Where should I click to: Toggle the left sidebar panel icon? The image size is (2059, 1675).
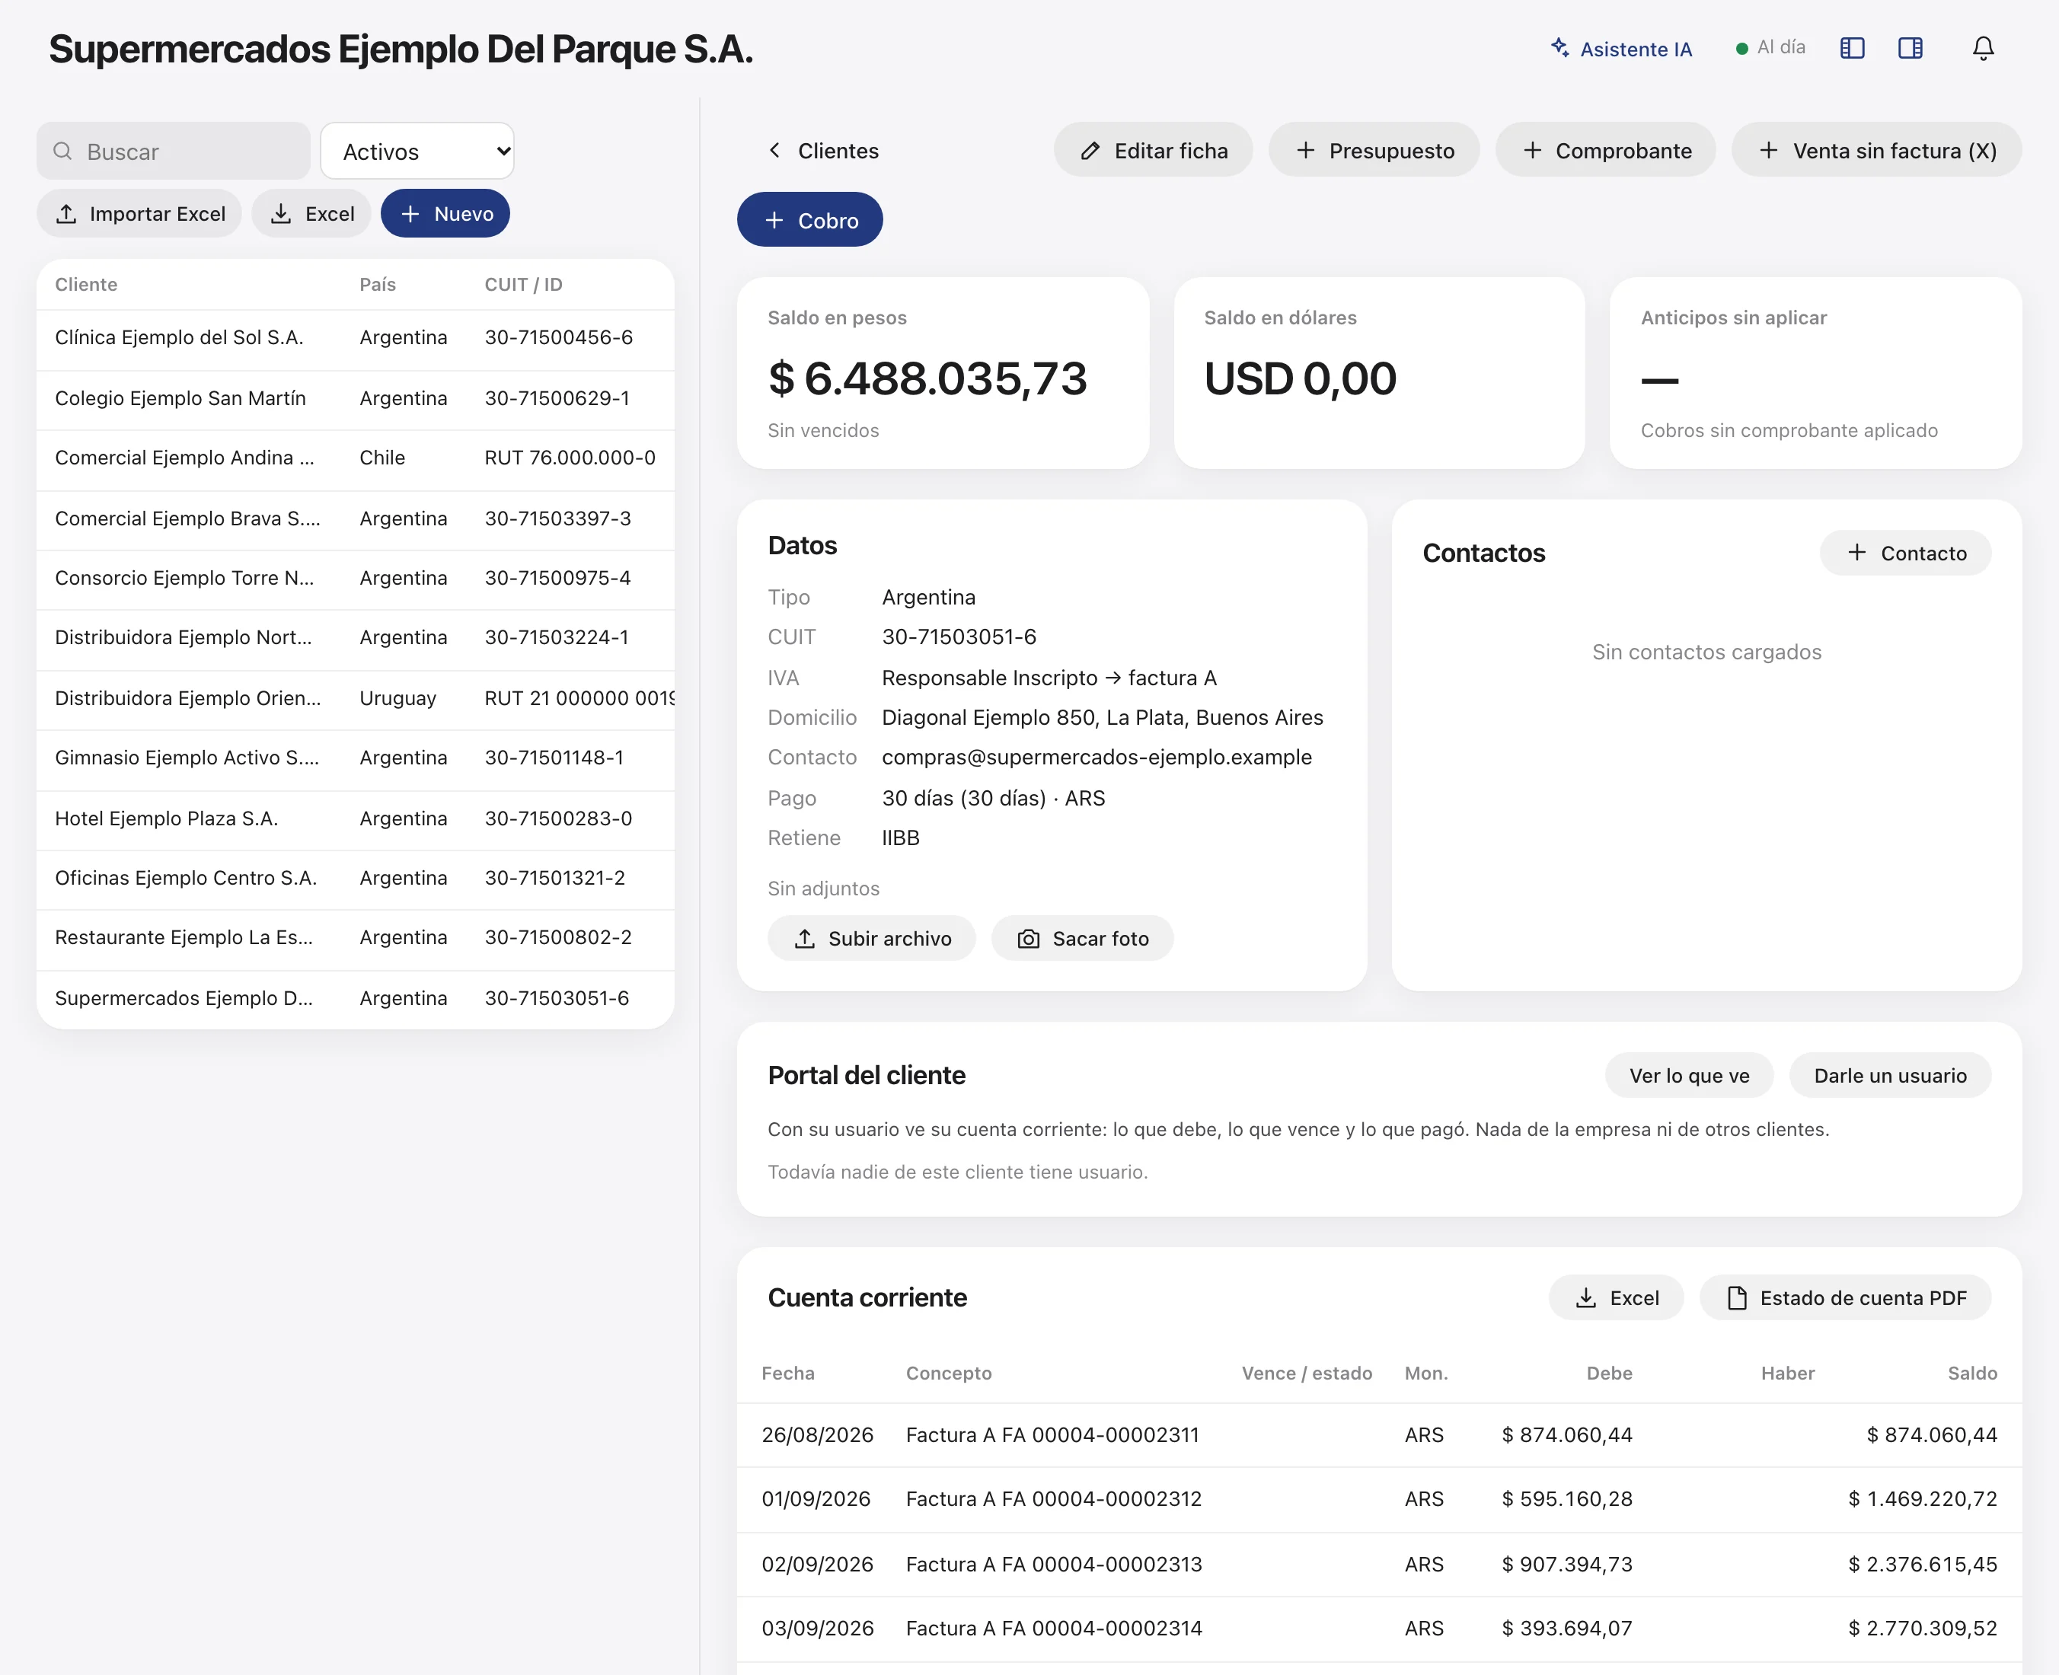pos(1852,48)
